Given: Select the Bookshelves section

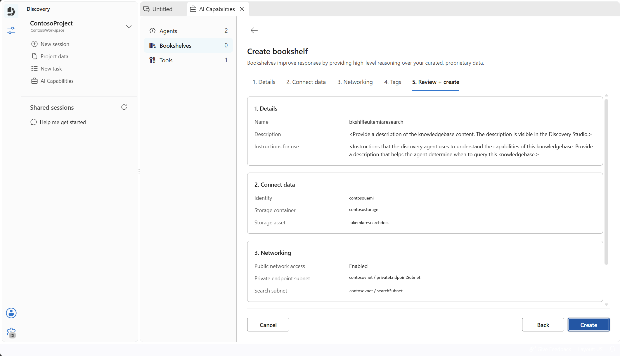Looking at the screenshot, I should pos(188,45).
